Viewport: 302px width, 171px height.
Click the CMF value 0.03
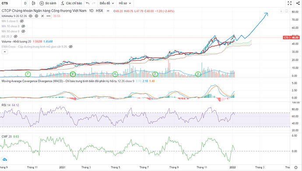point(16,137)
